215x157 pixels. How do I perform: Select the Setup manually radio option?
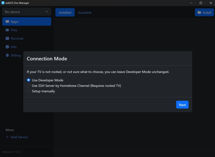[29, 91]
